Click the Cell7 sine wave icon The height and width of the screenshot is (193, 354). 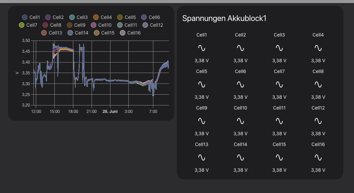click(279, 85)
